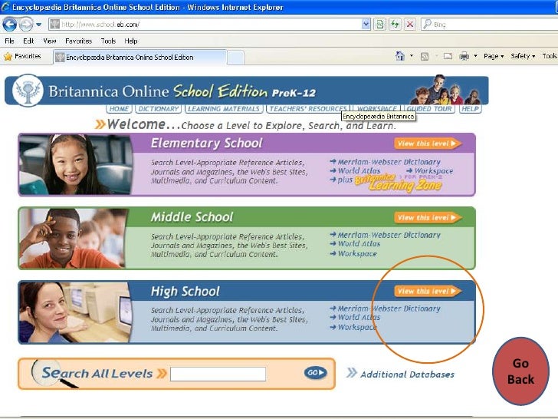The height and width of the screenshot is (419, 558).
Task: Open the recent pages dropdown arrow
Action: [x=39, y=25]
